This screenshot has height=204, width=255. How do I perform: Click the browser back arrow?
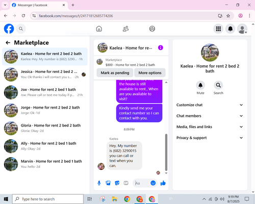6,16
